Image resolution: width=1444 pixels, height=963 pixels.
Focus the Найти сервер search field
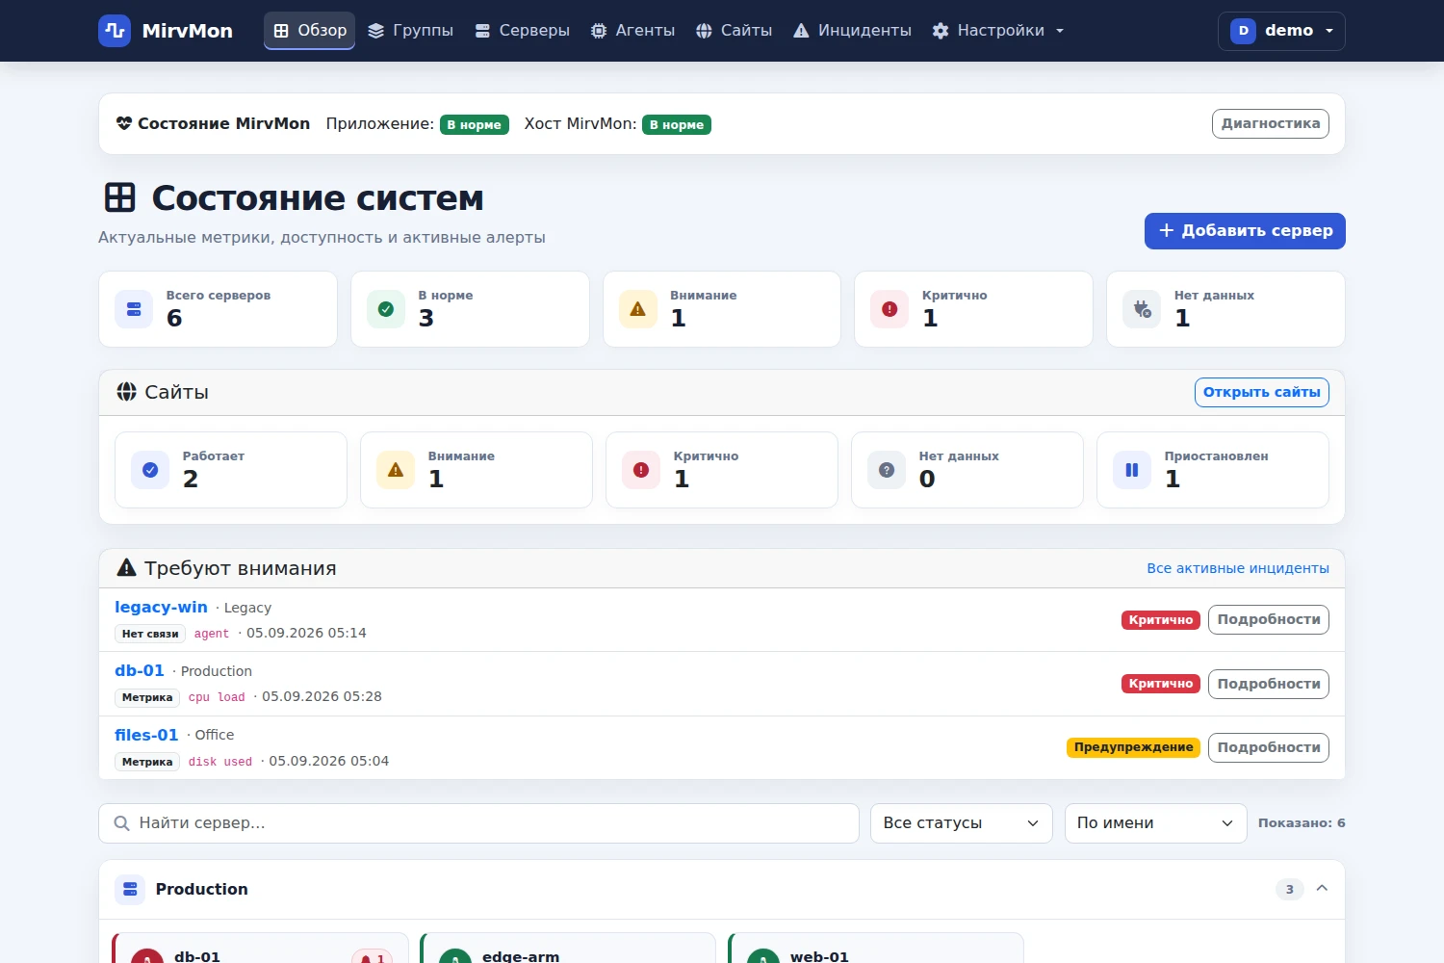478,823
